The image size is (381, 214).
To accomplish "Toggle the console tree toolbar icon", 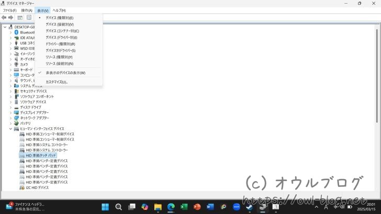I will coord(20,17).
